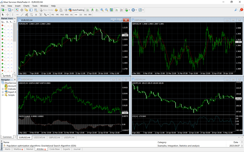Screen dimensions: 244x152
Task: Switch chart to candlesticks style
Action: [92, 10]
